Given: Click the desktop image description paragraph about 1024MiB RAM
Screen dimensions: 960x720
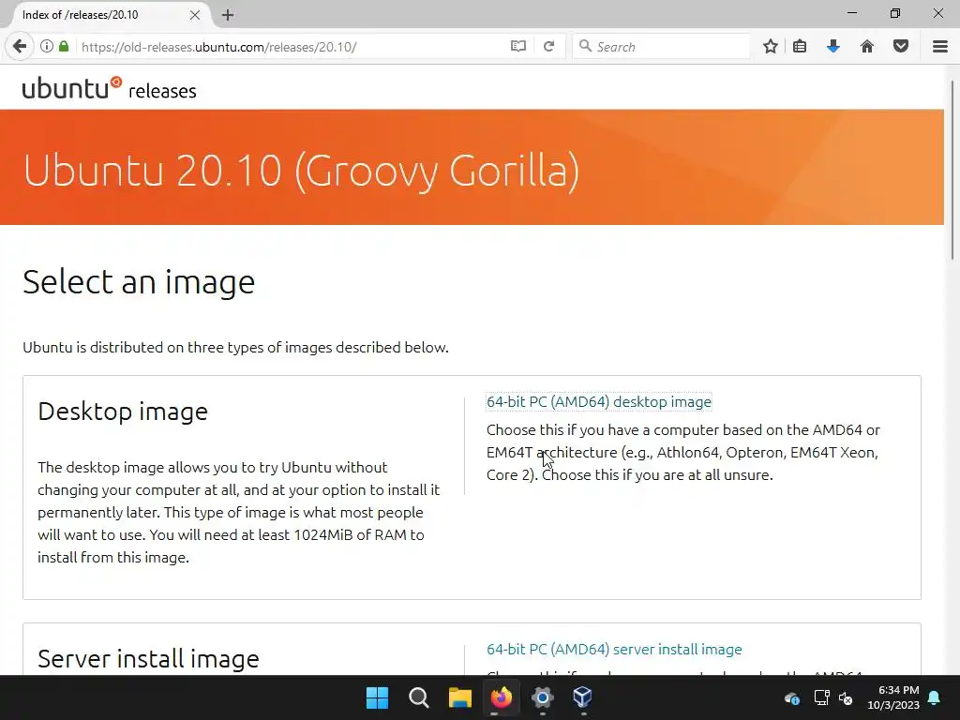Looking at the screenshot, I should pos(239,513).
